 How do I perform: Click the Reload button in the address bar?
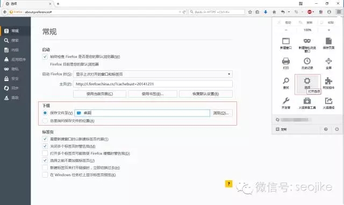pyautogui.click(x=184, y=12)
